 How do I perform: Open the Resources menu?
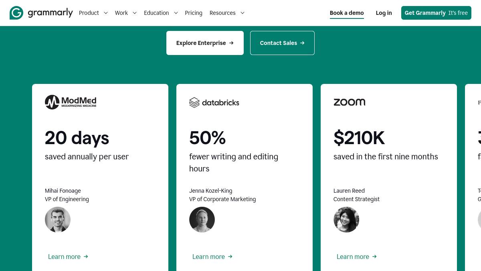coord(222,13)
